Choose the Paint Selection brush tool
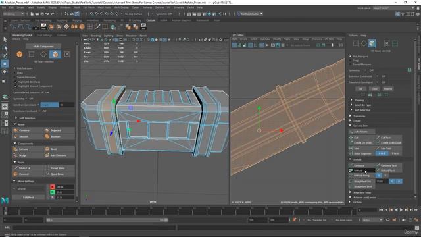This screenshot has height=237, width=421. (5, 55)
